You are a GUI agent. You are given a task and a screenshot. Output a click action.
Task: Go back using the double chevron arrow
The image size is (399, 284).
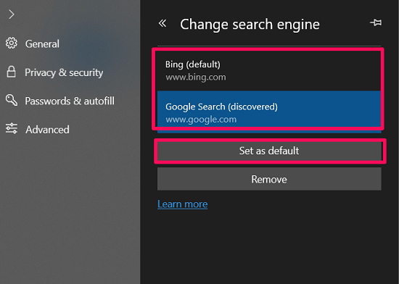point(163,23)
